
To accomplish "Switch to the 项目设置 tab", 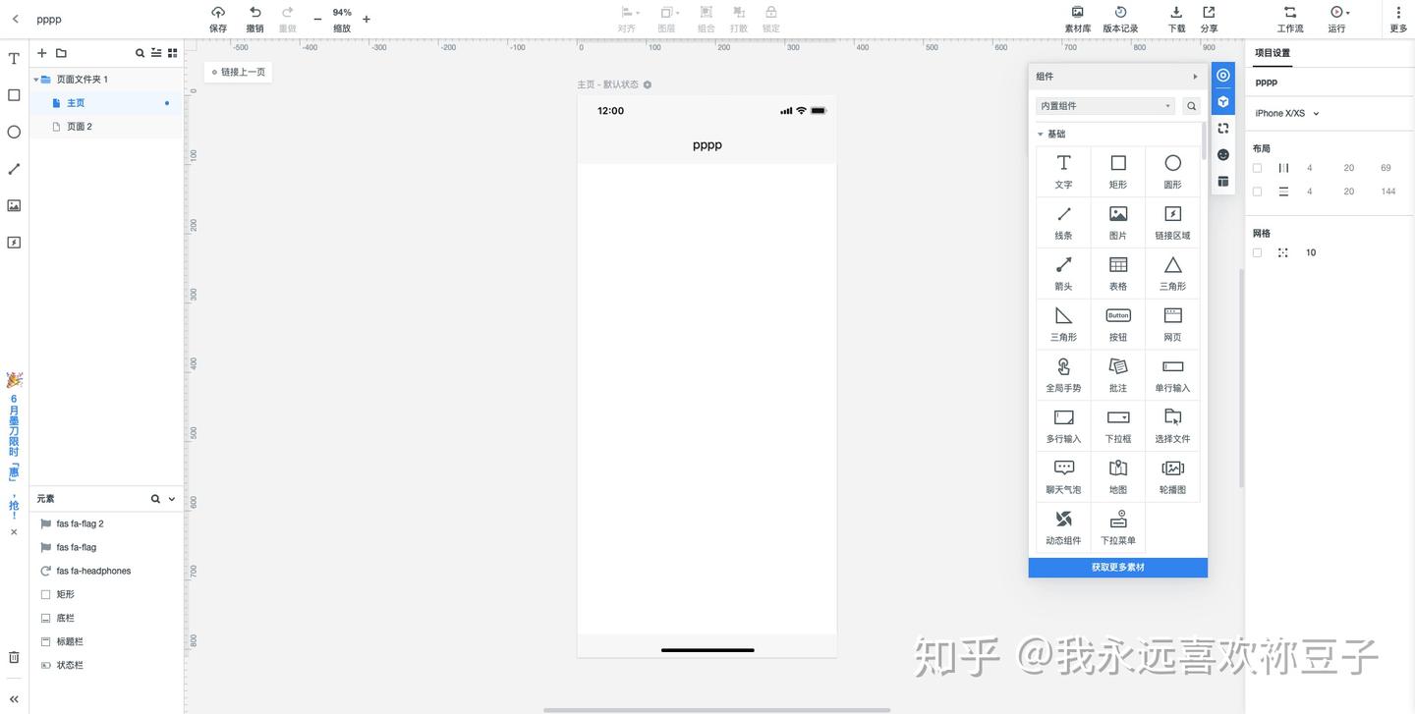I will [1273, 53].
